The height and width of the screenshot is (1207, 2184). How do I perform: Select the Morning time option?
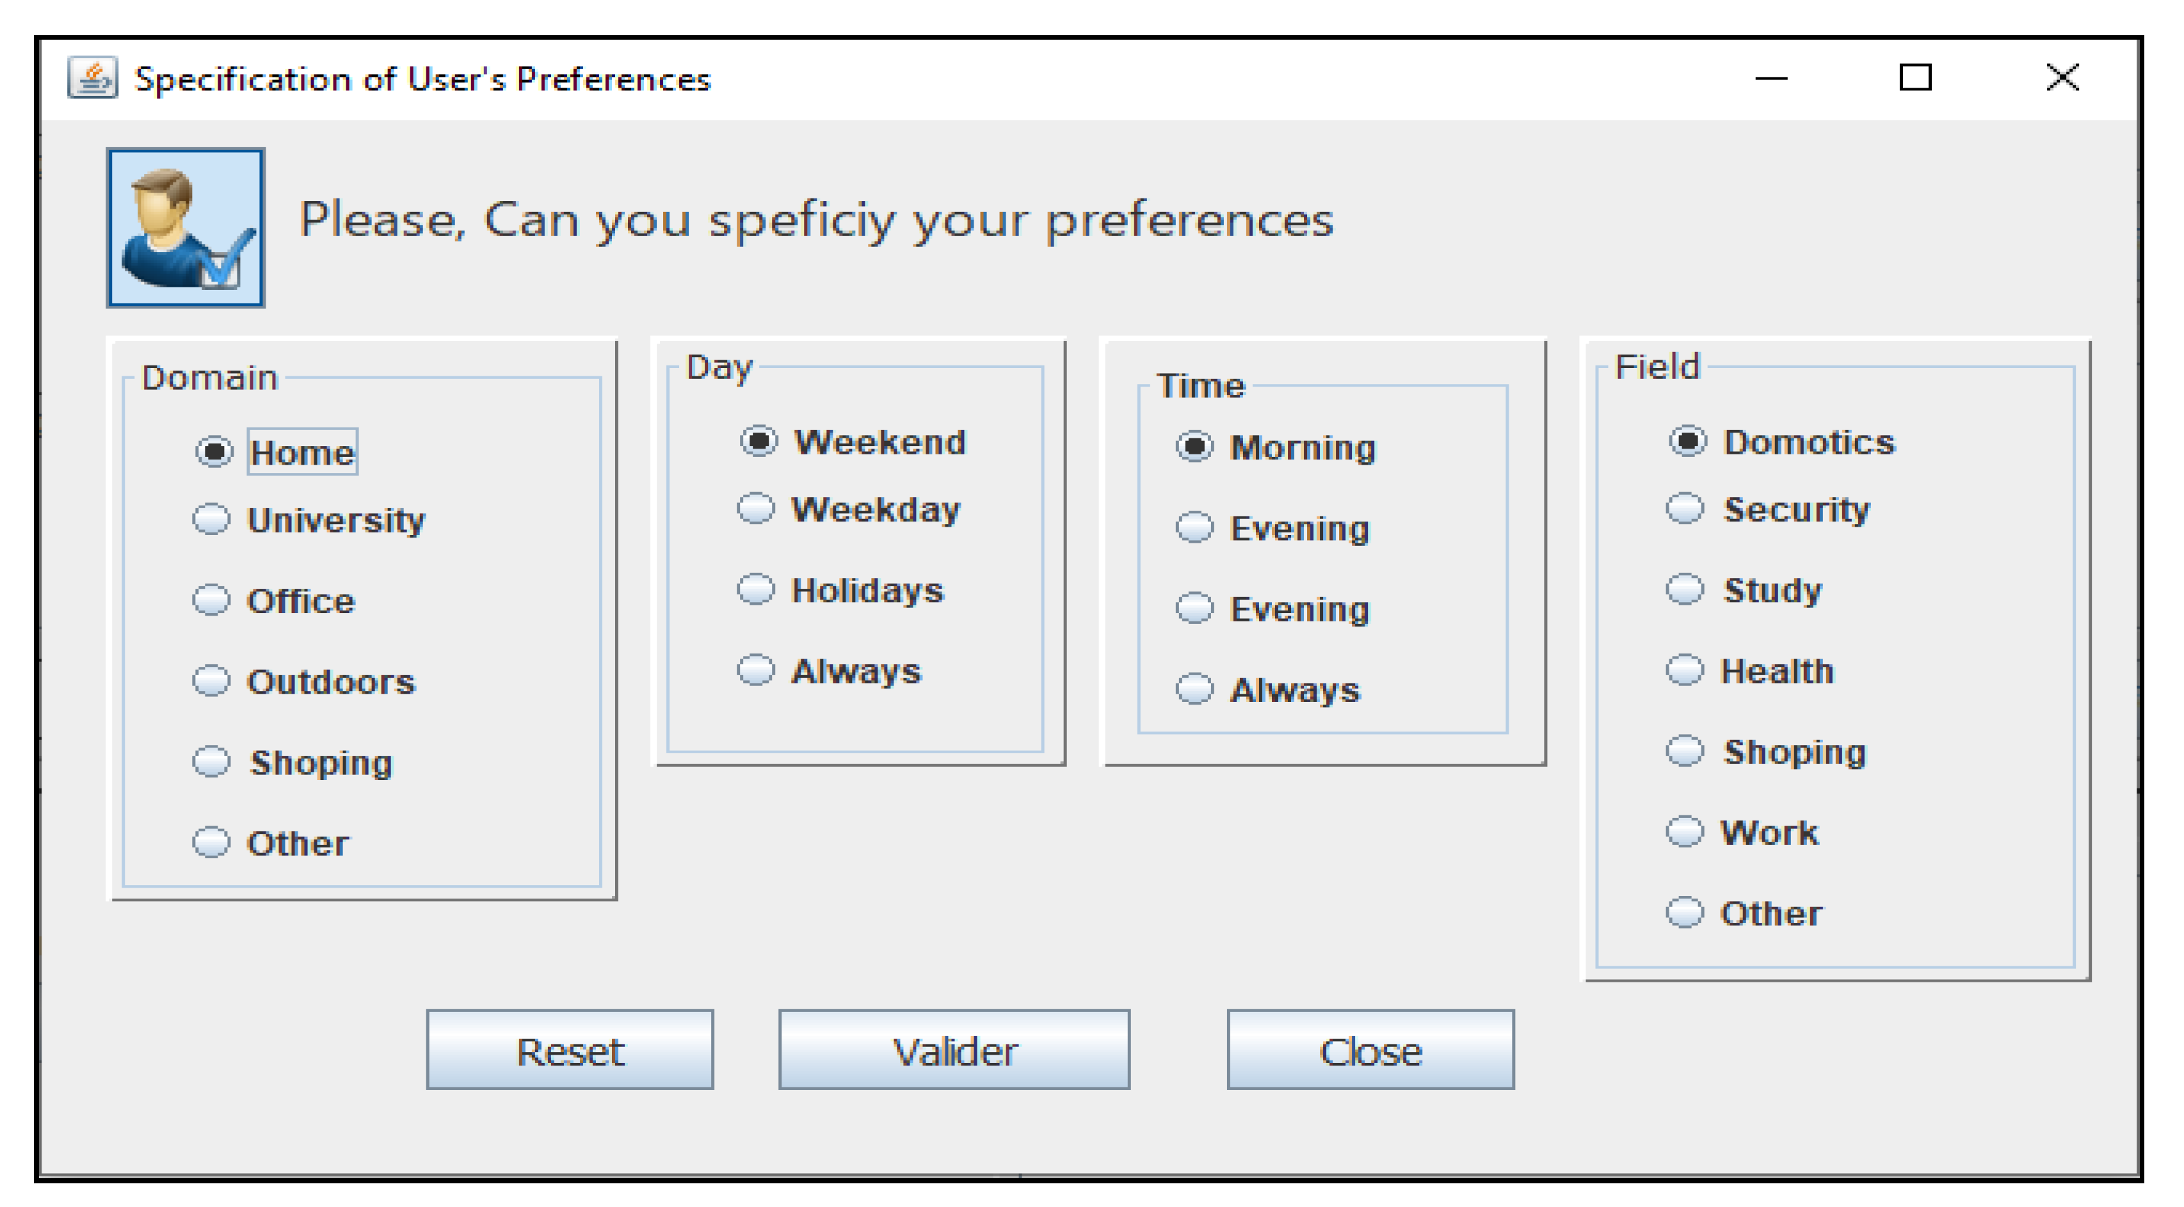pos(1194,447)
